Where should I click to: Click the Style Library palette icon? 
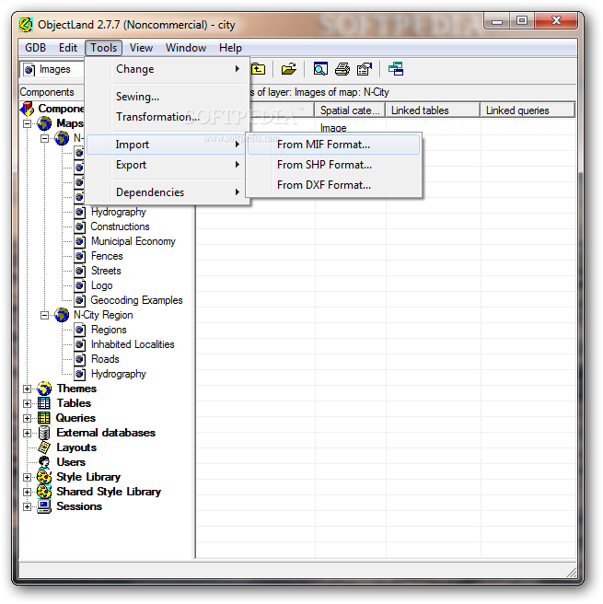(44, 477)
